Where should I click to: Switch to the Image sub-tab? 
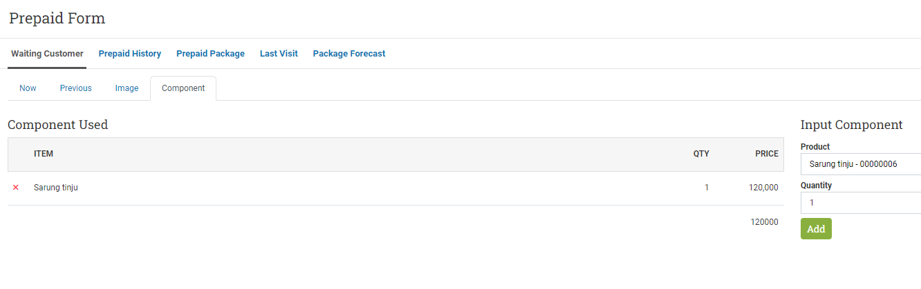point(127,88)
